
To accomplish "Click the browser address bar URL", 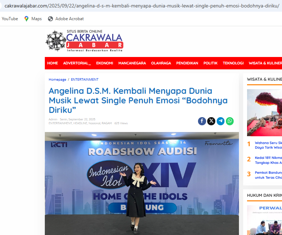I will tap(141, 6).
